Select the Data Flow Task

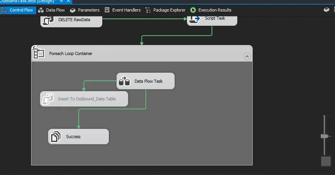pyautogui.click(x=145, y=81)
